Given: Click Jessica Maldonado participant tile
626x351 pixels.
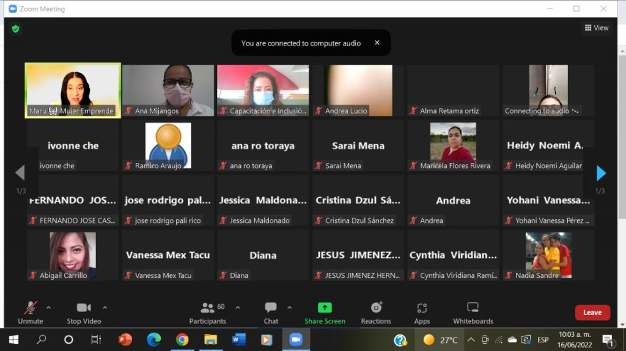Looking at the screenshot, I should pos(263,201).
